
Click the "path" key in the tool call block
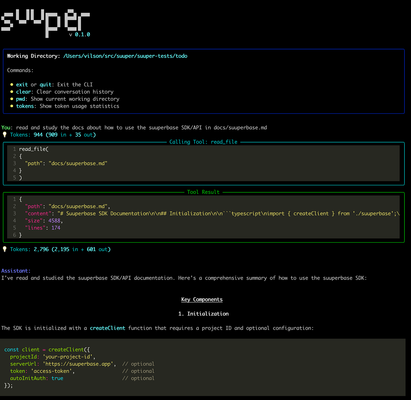point(34,163)
